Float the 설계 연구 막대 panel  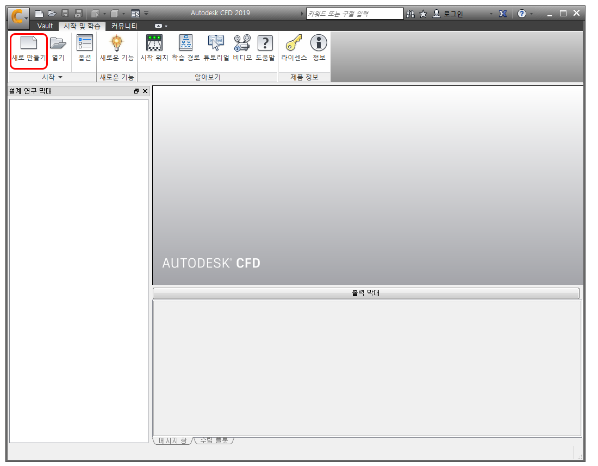click(136, 91)
